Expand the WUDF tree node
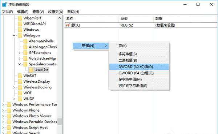This screenshot has width=218, height=134. click(x=14, y=99)
